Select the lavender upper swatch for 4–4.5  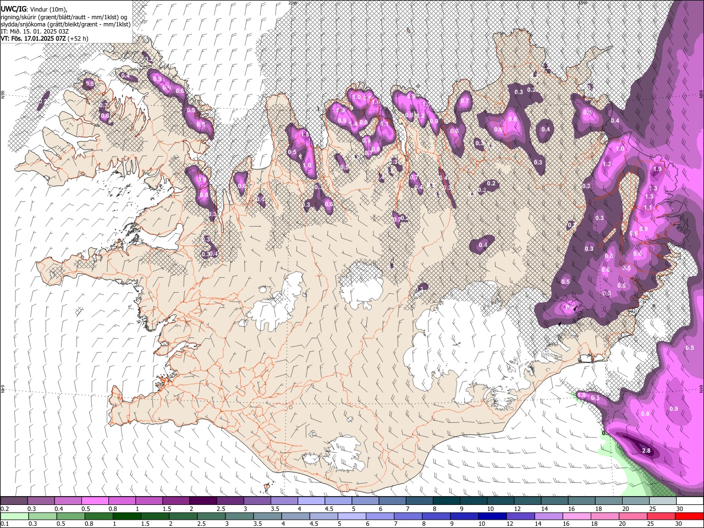coord(311,501)
